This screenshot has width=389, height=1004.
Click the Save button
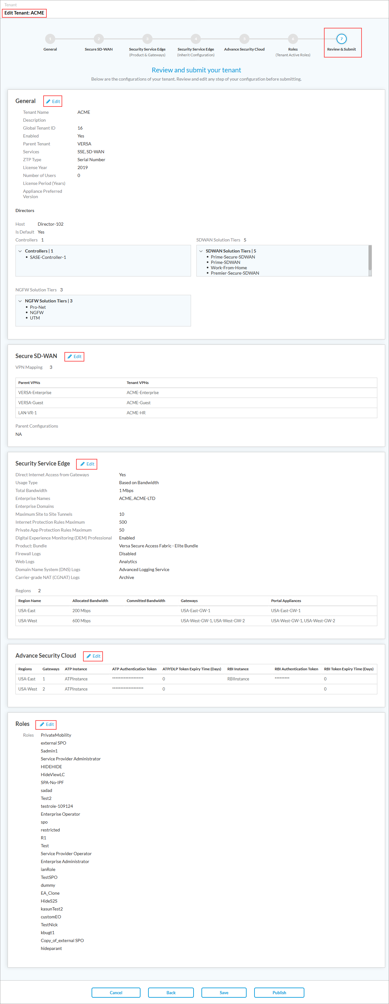[x=224, y=993]
